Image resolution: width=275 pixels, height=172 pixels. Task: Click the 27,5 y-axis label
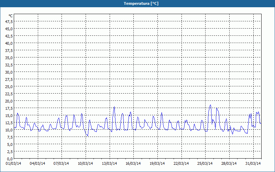[9, 79]
